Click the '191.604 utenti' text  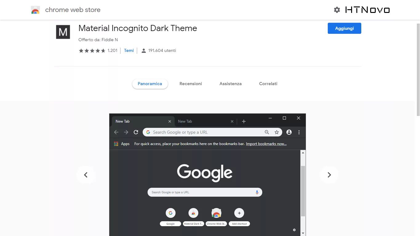tap(162, 51)
